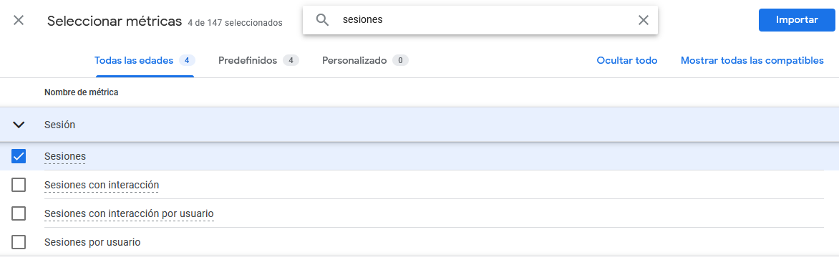Open the Predefinidos tab

(x=258, y=60)
